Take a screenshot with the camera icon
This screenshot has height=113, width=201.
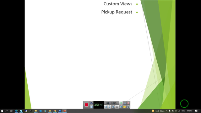[91, 103]
